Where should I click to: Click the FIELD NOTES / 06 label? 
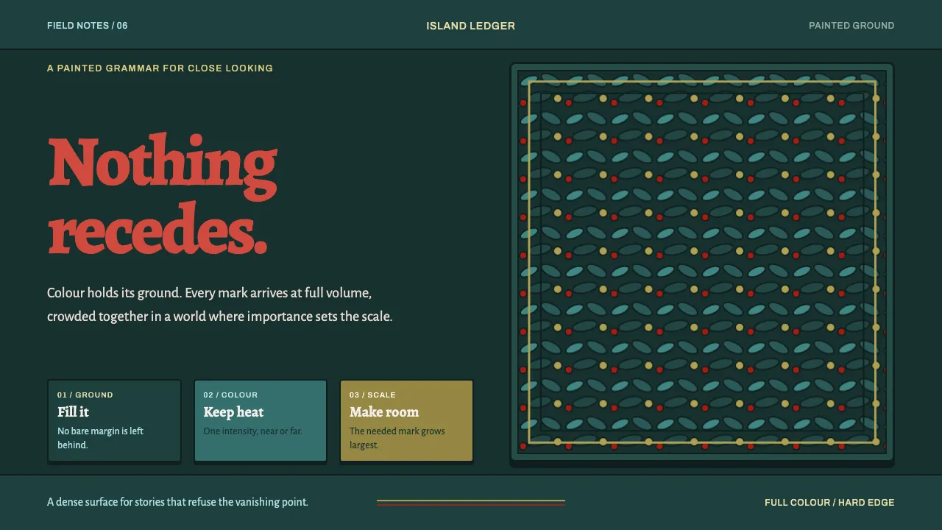[x=88, y=26]
